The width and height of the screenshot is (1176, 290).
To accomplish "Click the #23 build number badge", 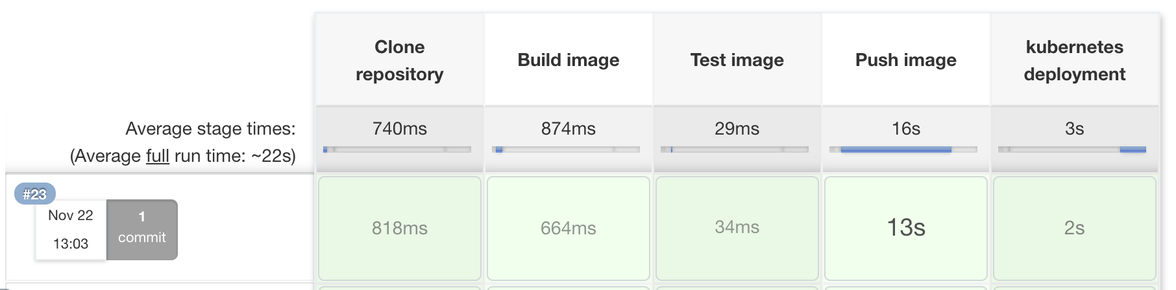I will [35, 194].
